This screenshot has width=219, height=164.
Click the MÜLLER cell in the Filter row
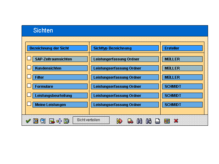[182, 77]
